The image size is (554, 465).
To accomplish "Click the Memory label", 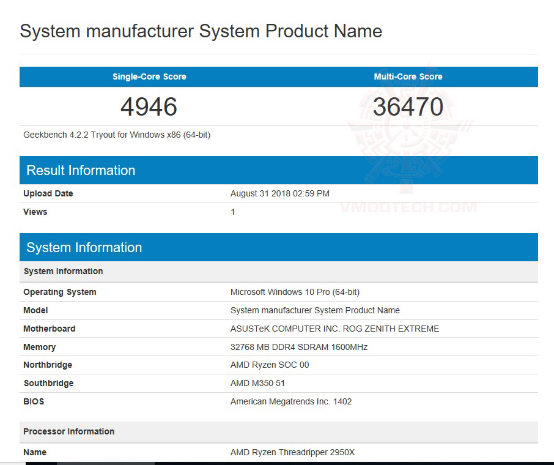I will [39, 348].
